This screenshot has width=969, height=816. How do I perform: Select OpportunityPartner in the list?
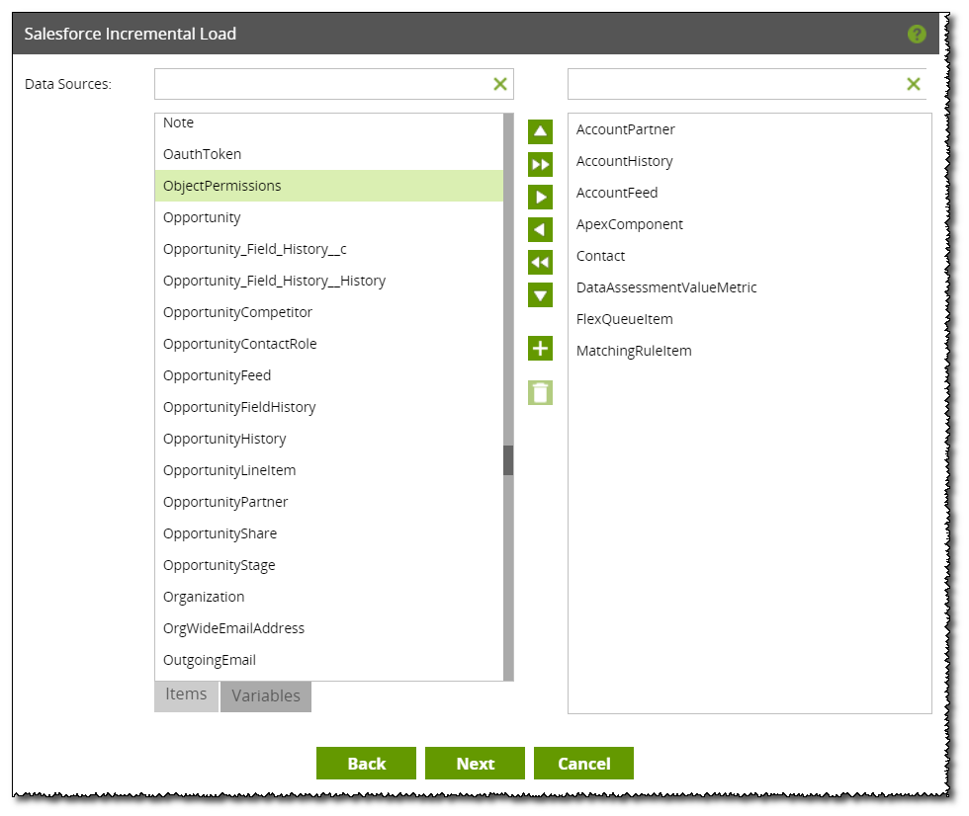[x=328, y=502]
